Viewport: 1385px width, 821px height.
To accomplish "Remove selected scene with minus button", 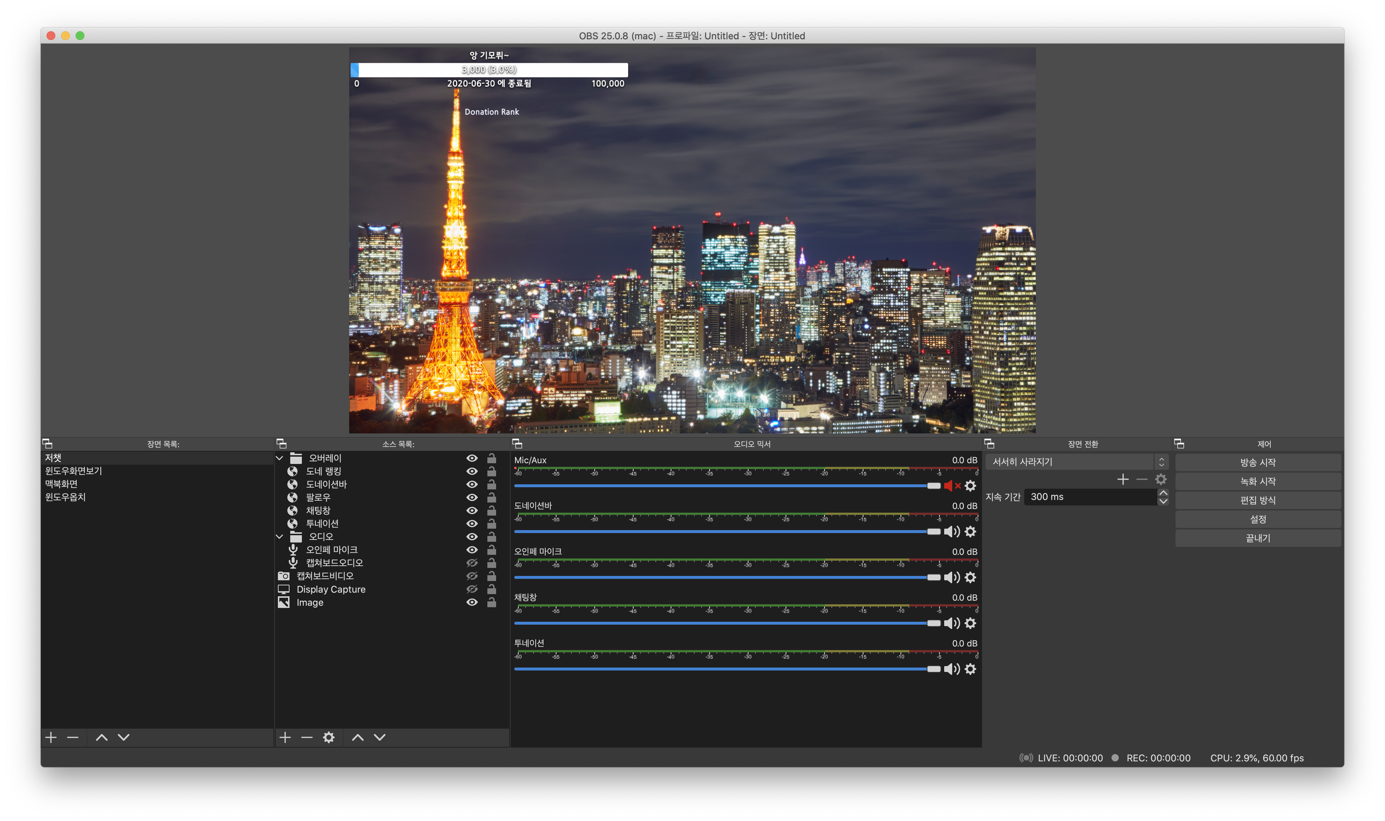I will tap(72, 737).
